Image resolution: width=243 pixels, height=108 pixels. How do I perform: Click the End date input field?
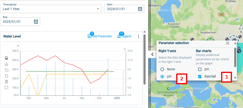[16, 21]
